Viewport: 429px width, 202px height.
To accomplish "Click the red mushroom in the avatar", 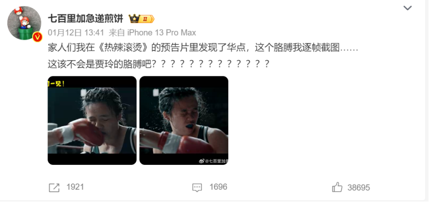I will (19, 11).
